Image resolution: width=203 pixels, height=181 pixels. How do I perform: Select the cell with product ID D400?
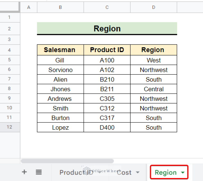107,127
